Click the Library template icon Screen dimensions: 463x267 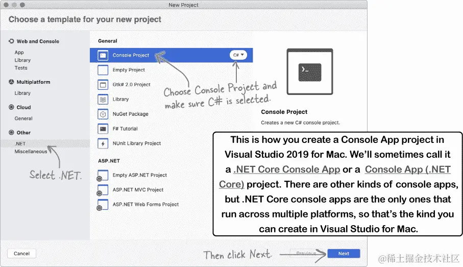click(103, 100)
